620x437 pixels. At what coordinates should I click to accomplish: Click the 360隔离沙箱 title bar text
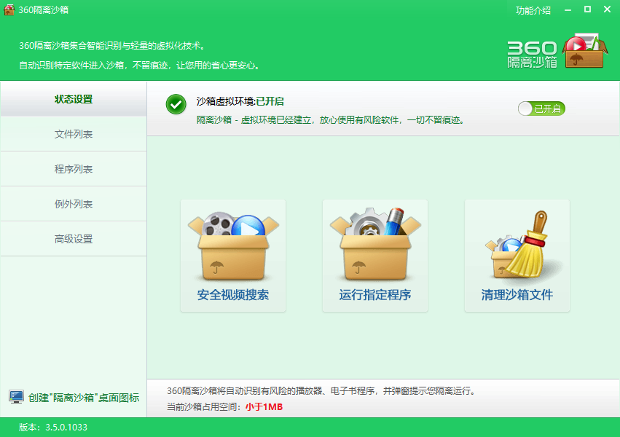coord(44,10)
